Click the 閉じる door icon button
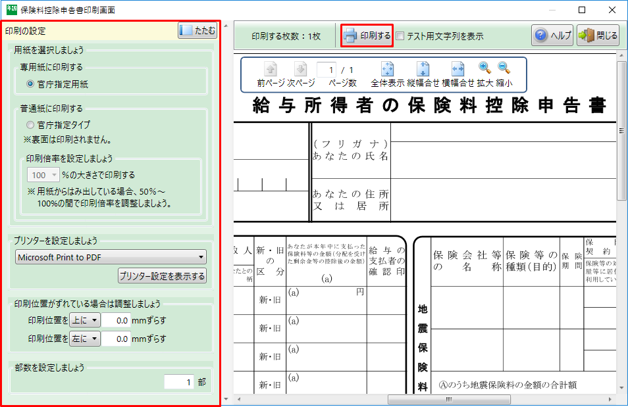The image size is (628, 407). tap(598, 36)
